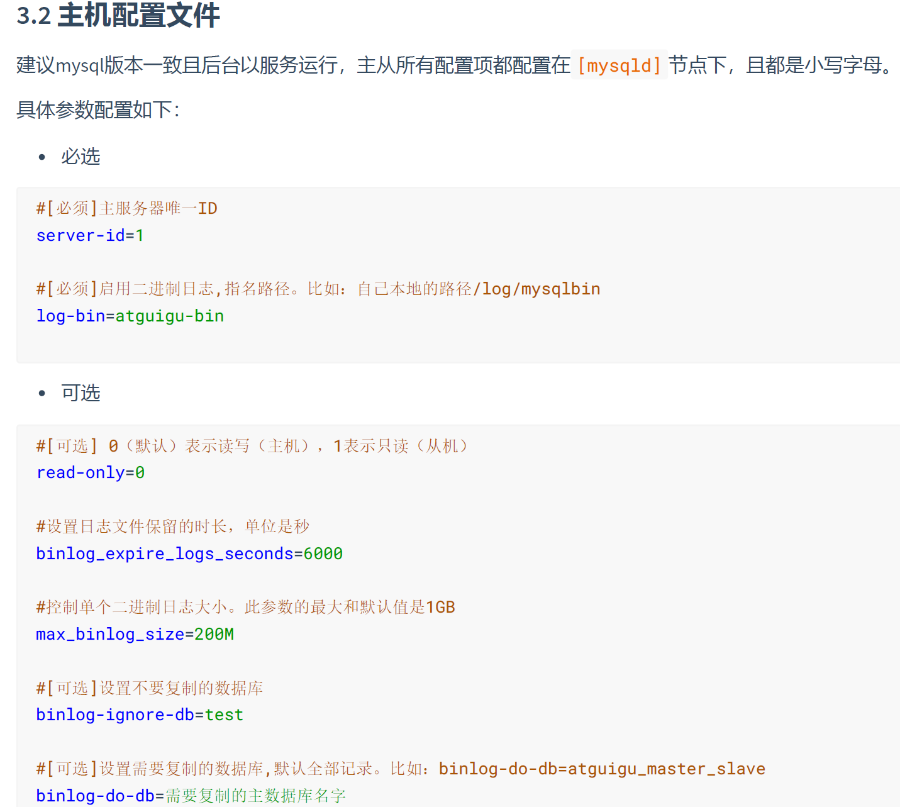Select the path text /log/mysqlbin
The height and width of the screenshot is (807, 900).
point(538,288)
